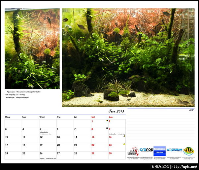
Task: Select Monday June 3
Action: [x=13, y=131]
